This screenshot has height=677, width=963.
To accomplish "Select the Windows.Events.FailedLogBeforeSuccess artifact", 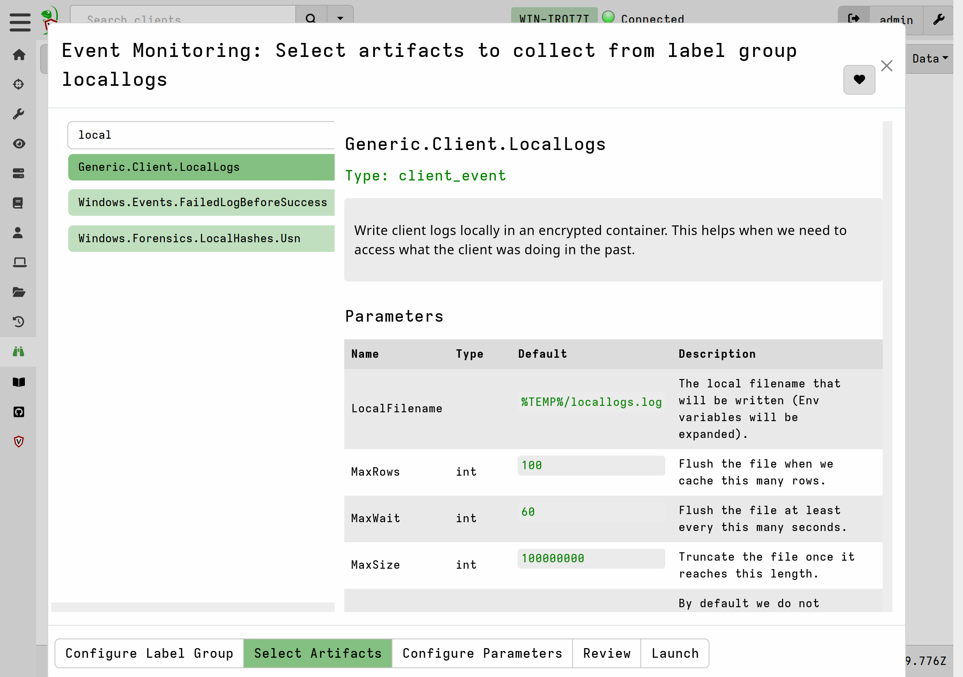I will click(x=201, y=203).
